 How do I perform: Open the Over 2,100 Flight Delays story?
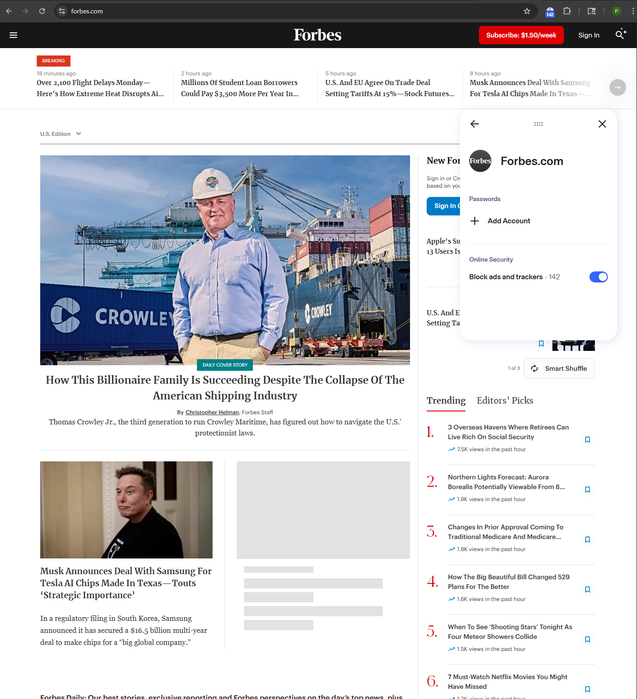click(100, 88)
